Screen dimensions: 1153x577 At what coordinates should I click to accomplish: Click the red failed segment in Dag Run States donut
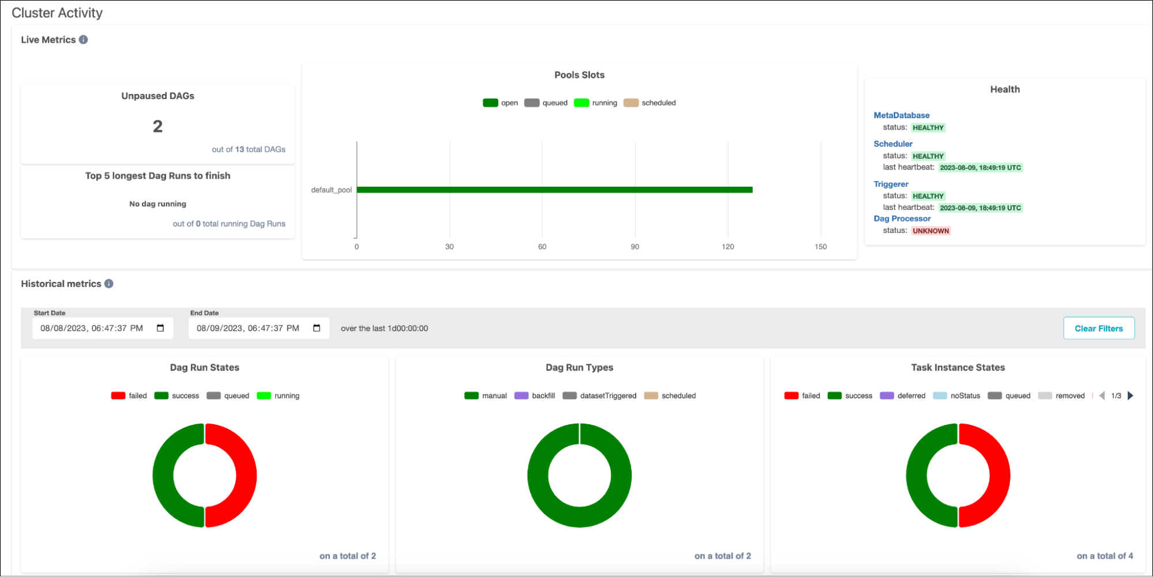(245, 476)
